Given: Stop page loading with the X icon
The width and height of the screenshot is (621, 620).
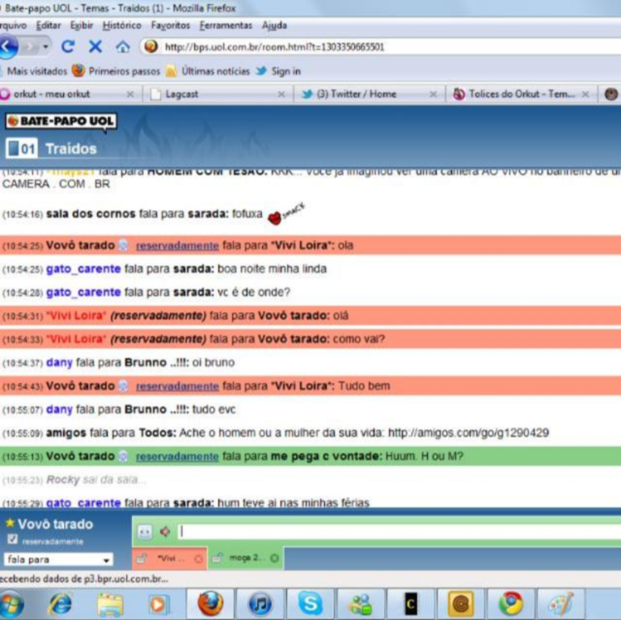Looking at the screenshot, I should pyautogui.click(x=95, y=47).
